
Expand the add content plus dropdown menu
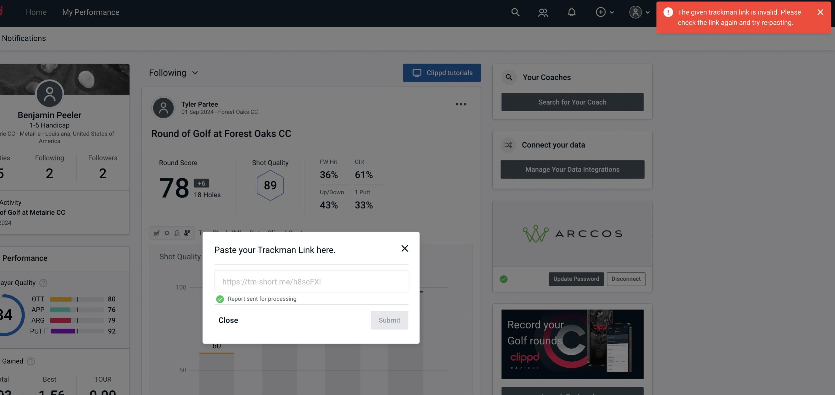(x=605, y=12)
